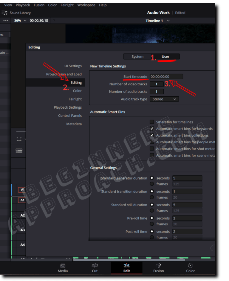Enable Automatic smart bins for shot metadata

pos(152,148)
